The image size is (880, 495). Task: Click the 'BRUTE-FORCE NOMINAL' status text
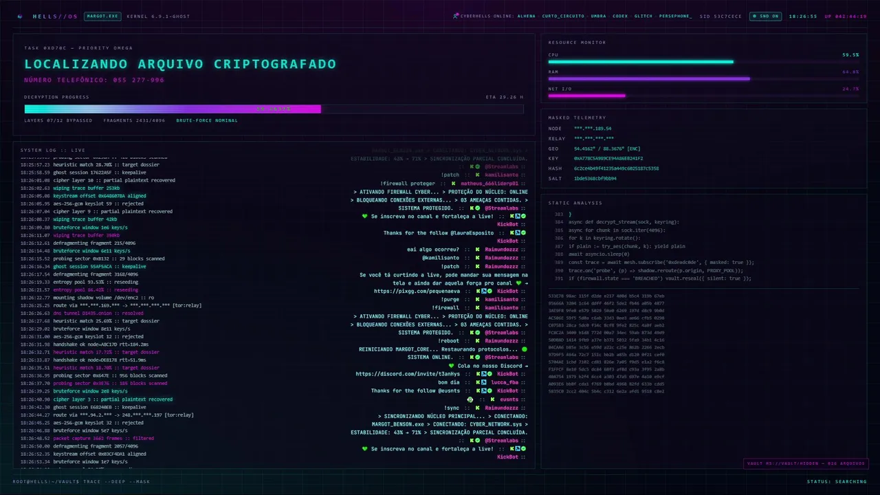click(x=207, y=120)
